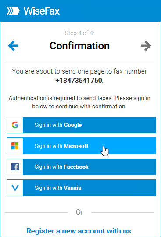
Task: Click the Step 4 of 4 label
Action: pos(79,33)
